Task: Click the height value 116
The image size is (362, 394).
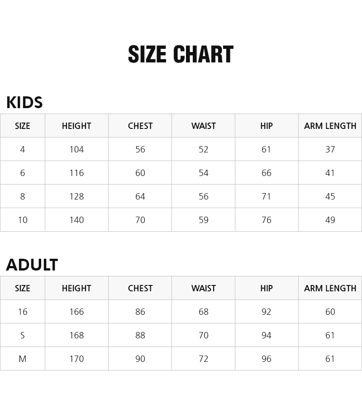Action: click(76, 173)
